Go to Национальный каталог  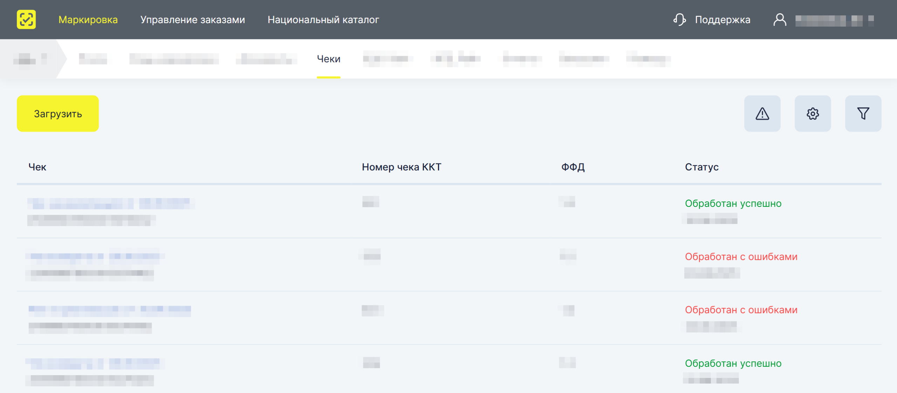tap(323, 20)
